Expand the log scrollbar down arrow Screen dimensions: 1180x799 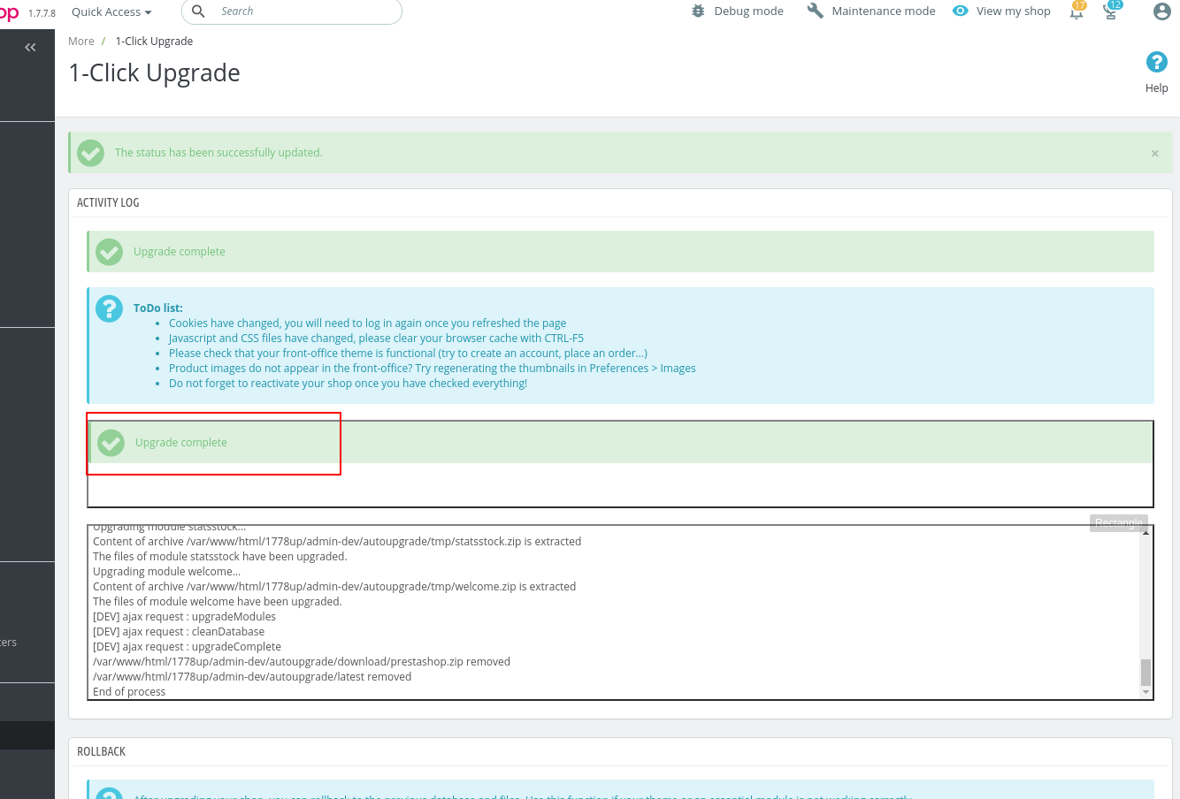(x=1146, y=691)
